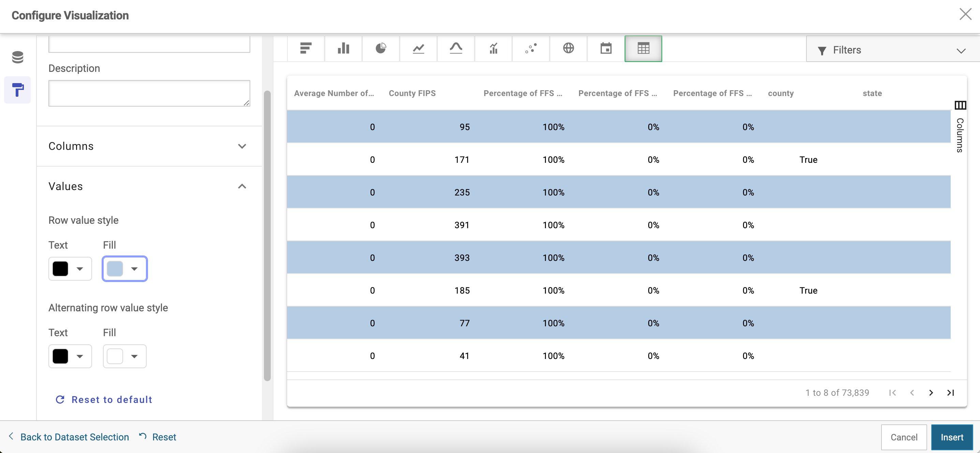
Task: Select the cell with County FIPS 391
Action: point(429,225)
